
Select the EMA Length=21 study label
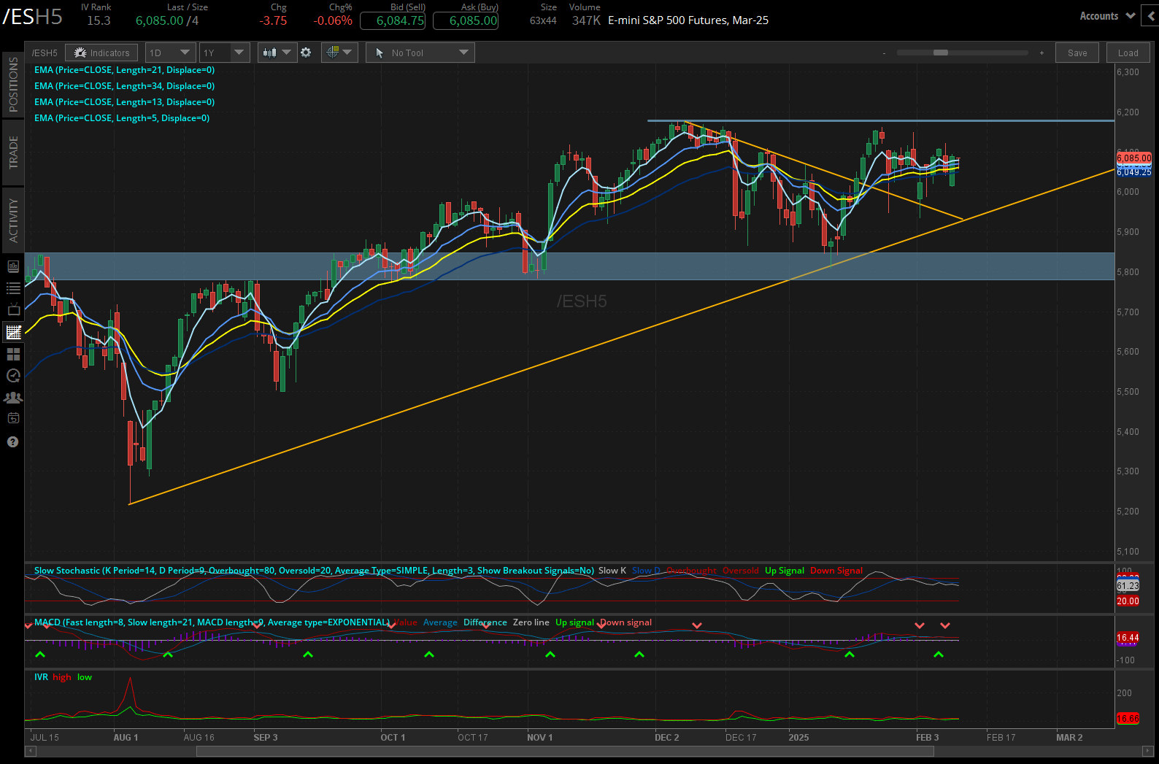(x=125, y=70)
